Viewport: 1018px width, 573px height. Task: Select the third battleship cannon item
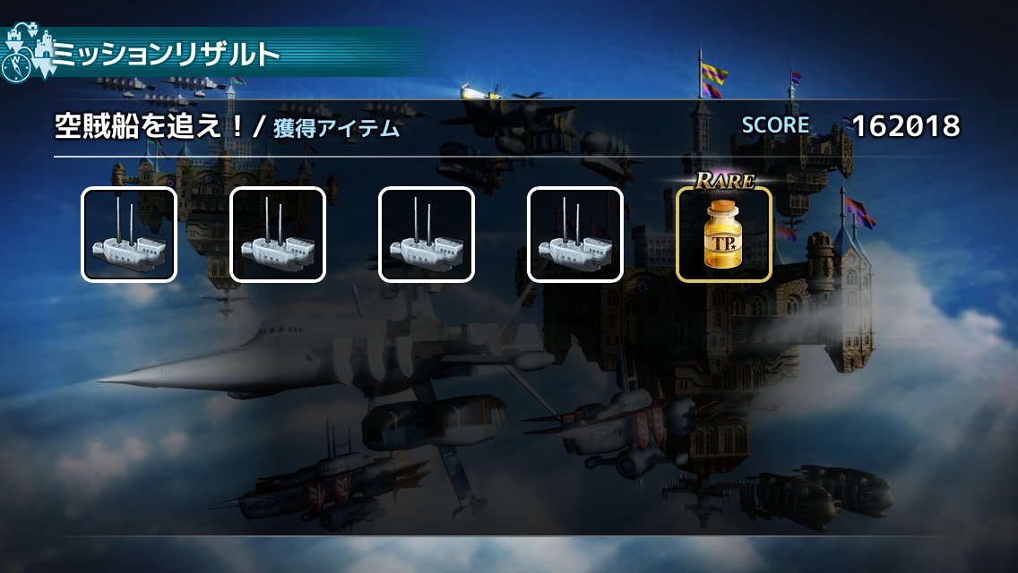pyautogui.click(x=426, y=235)
